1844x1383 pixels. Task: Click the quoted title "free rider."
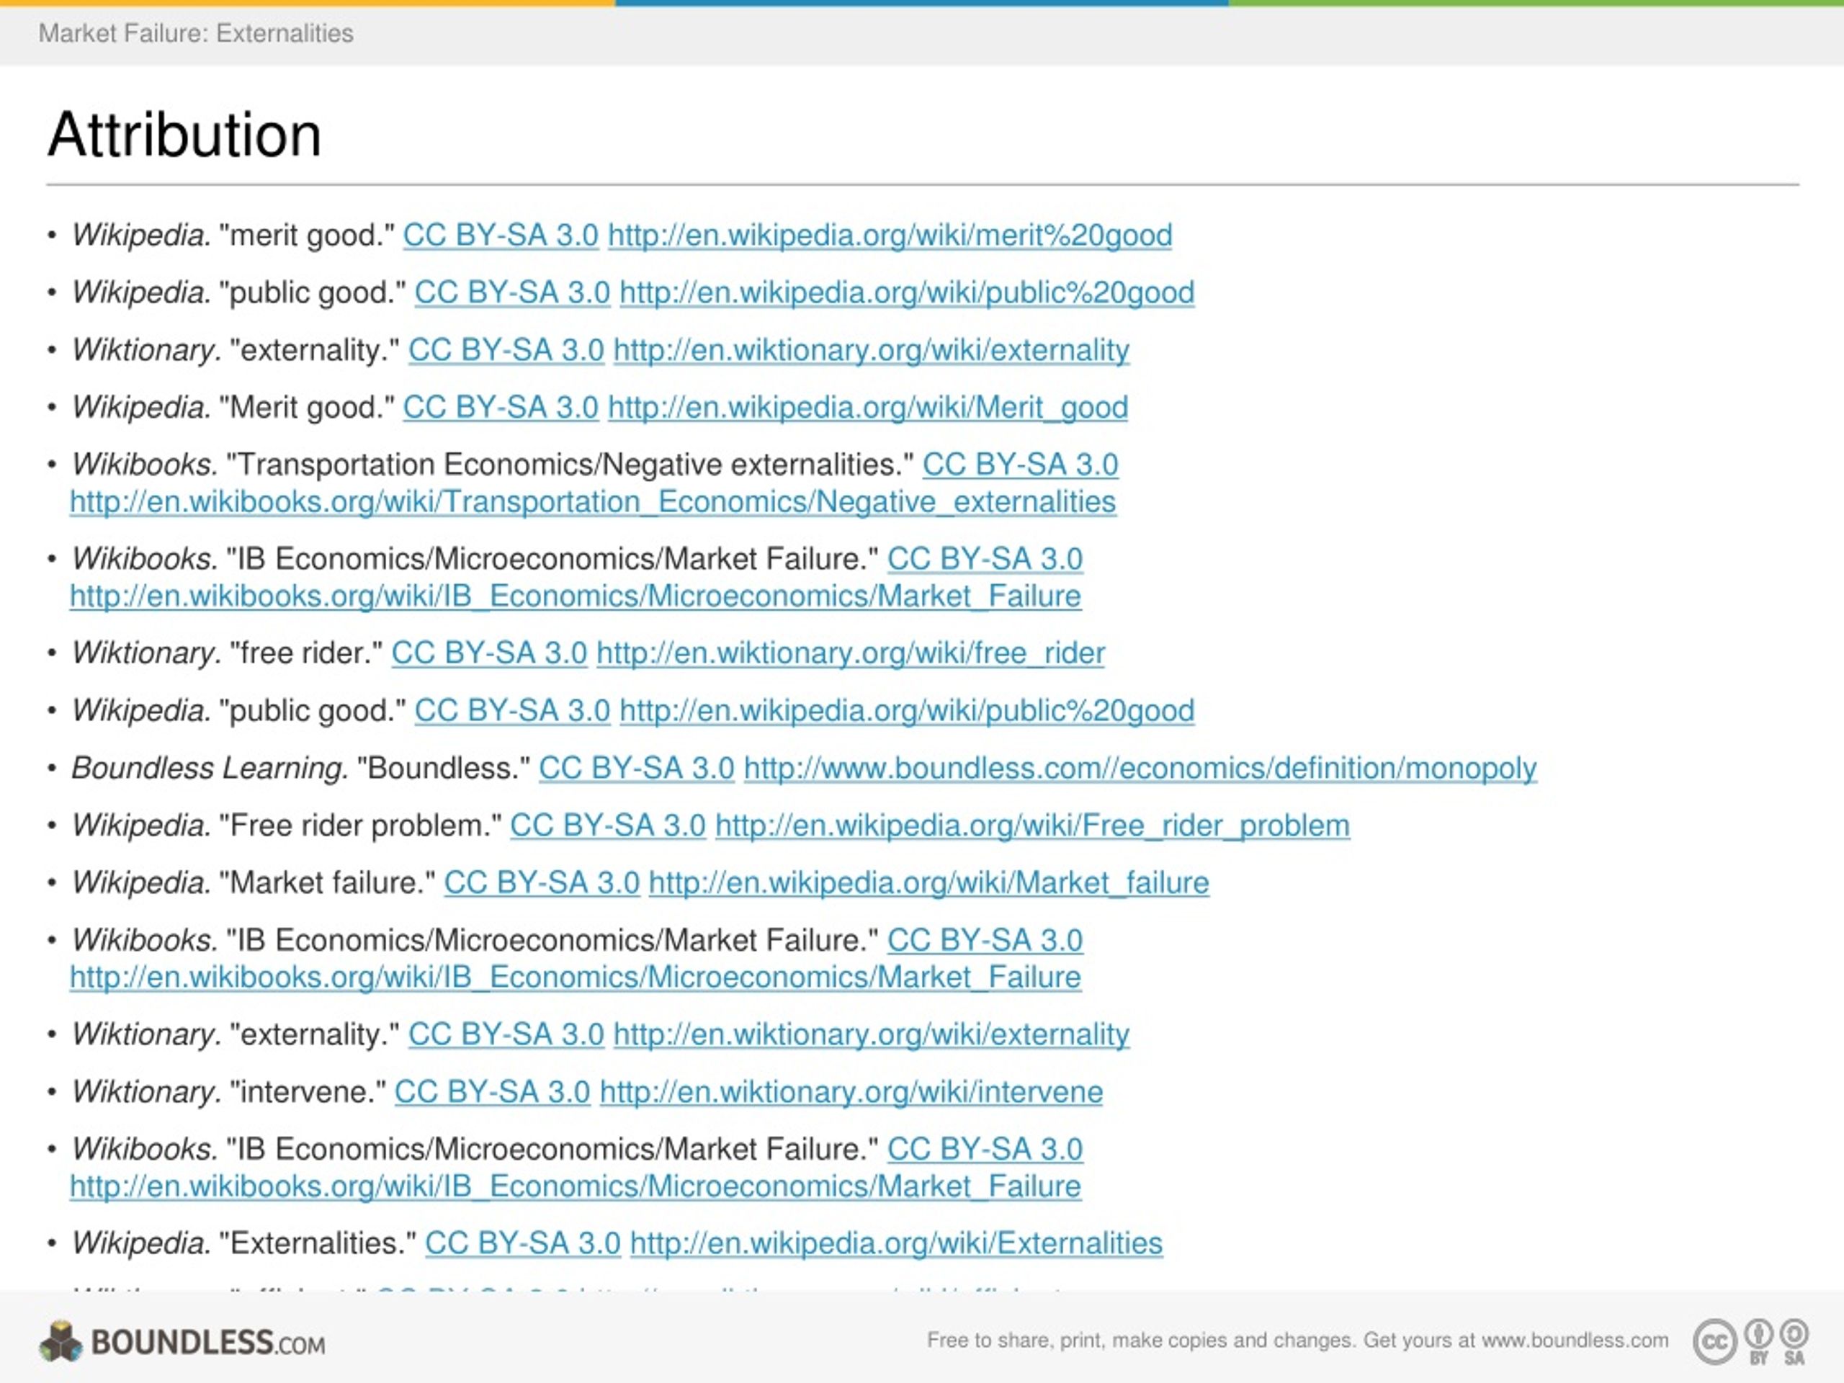pyautogui.click(x=306, y=653)
